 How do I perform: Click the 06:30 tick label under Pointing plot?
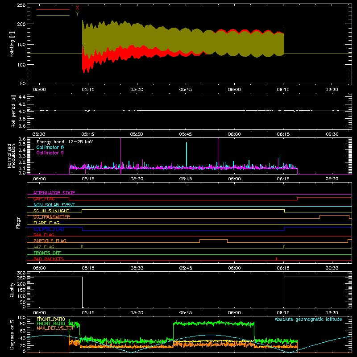(332, 90)
